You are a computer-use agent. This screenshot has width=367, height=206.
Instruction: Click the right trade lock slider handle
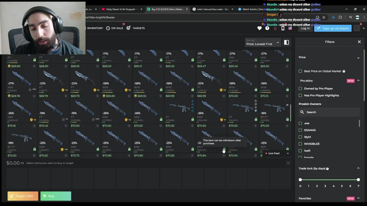click(x=358, y=180)
